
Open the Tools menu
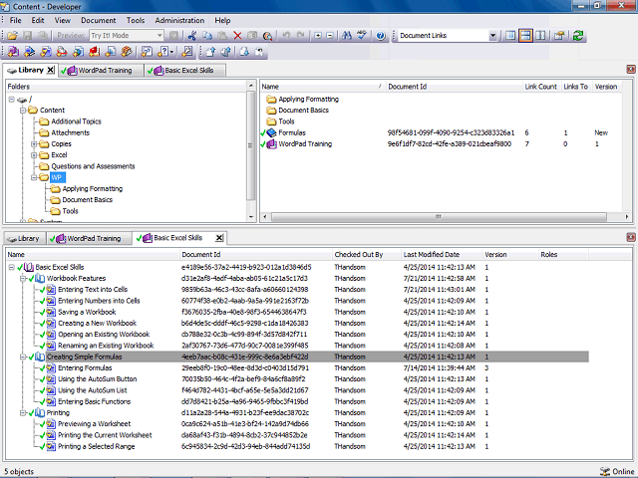(x=136, y=20)
